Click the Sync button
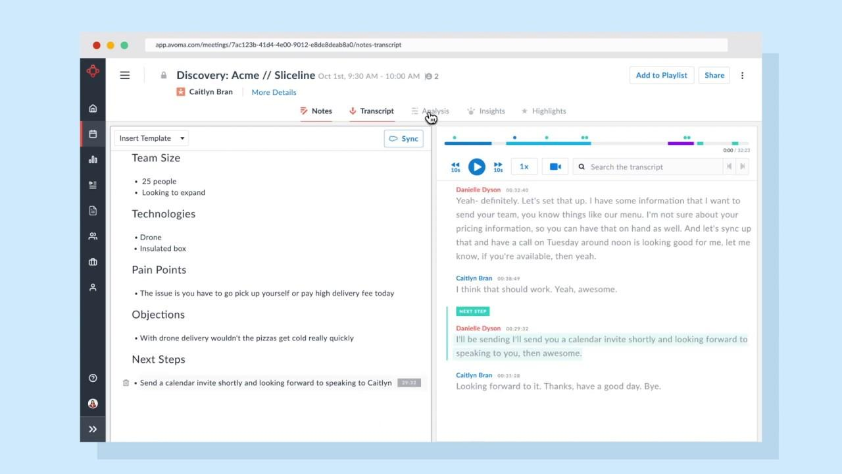 404,139
